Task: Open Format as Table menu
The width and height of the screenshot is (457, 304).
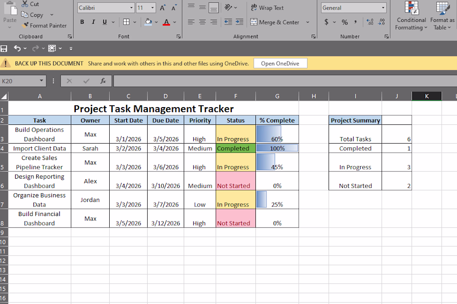Action: [x=442, y=15]
